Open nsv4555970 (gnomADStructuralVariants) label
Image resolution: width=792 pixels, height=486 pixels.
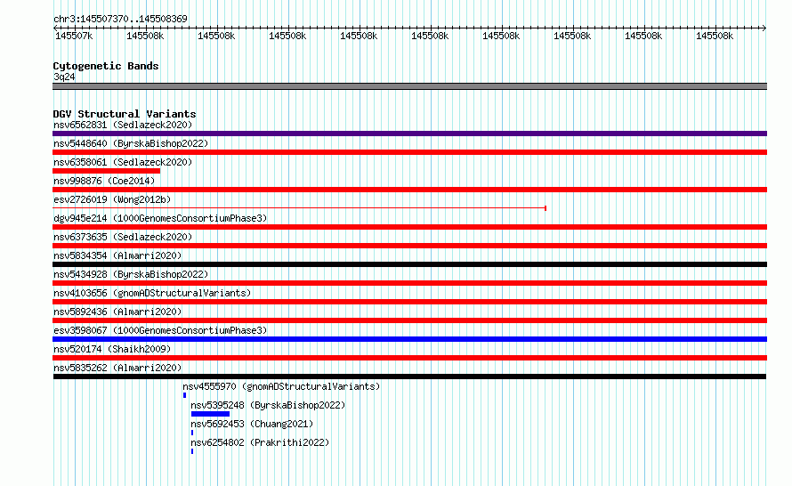[x=281, y=386]
